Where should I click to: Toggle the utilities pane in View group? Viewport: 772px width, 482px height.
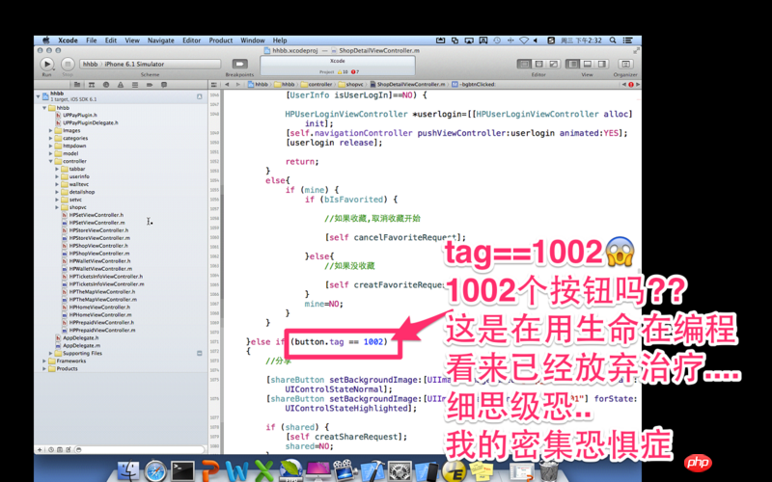coord(601,64)
